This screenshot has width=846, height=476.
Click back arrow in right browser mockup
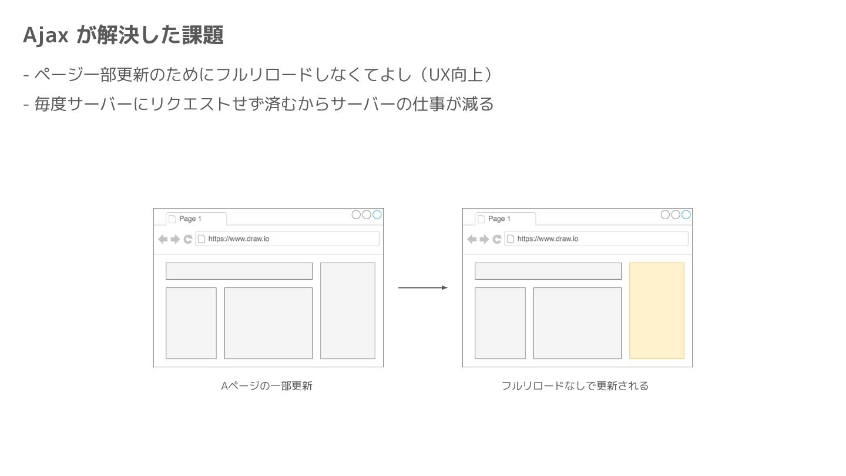(472, 239)
